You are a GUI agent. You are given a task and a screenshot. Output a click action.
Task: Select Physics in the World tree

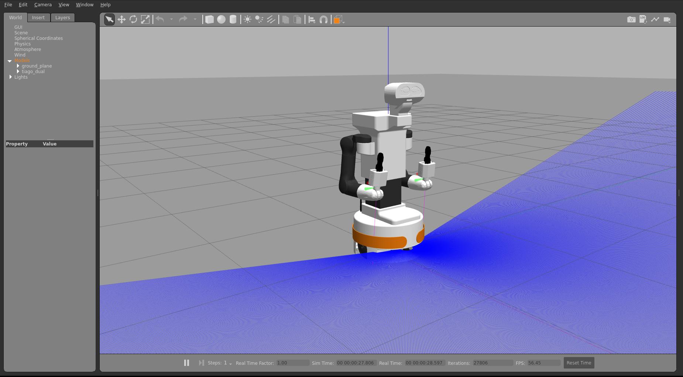pyautogui.click(x=23, y=44)
